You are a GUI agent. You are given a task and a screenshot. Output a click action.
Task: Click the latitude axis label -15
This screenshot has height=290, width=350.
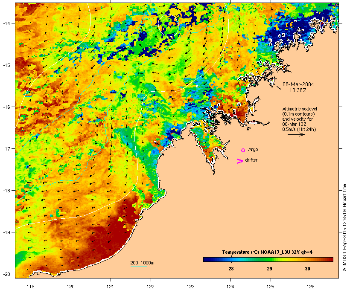[x=6, y=65]
